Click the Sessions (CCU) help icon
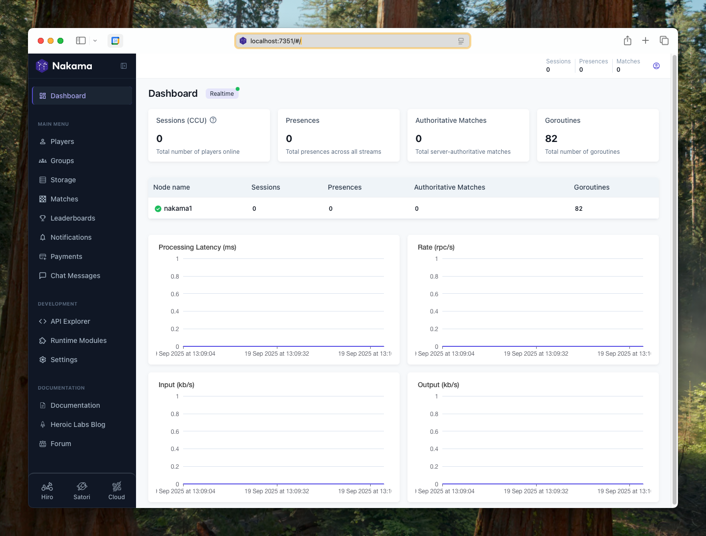Image resolution: width=706 pixels, height=536 pixels. 213,120
